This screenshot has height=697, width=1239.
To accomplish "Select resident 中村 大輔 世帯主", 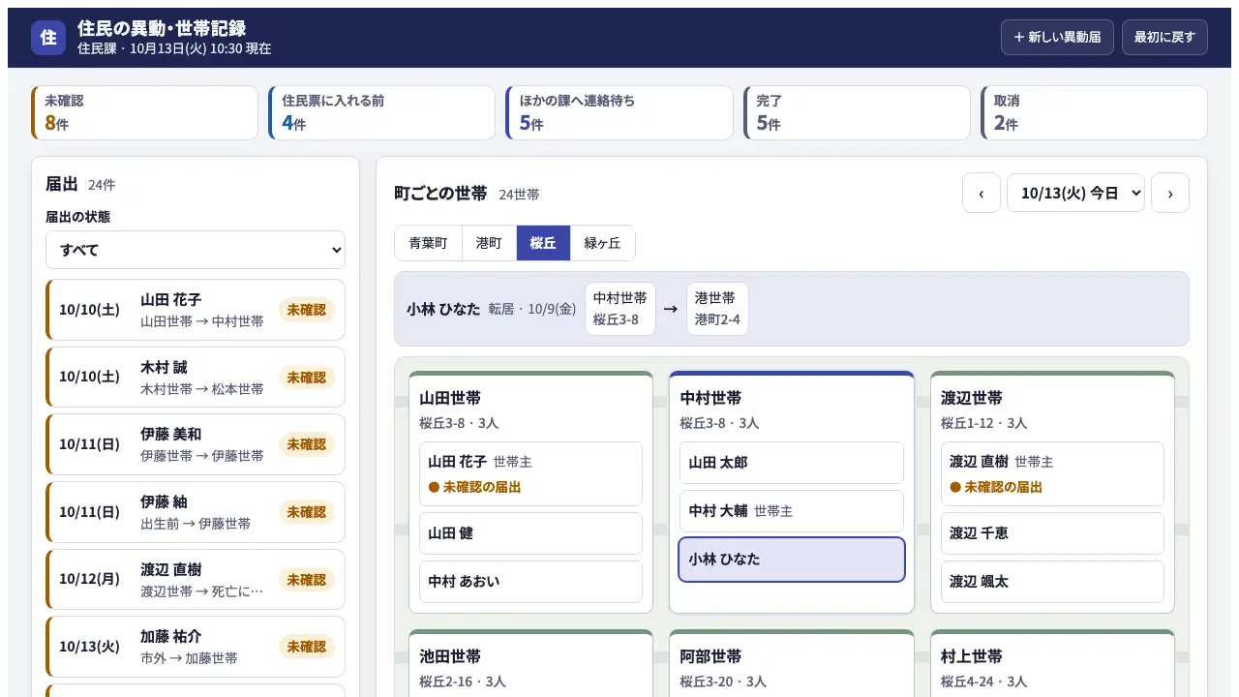I will (x=792, y=511).
